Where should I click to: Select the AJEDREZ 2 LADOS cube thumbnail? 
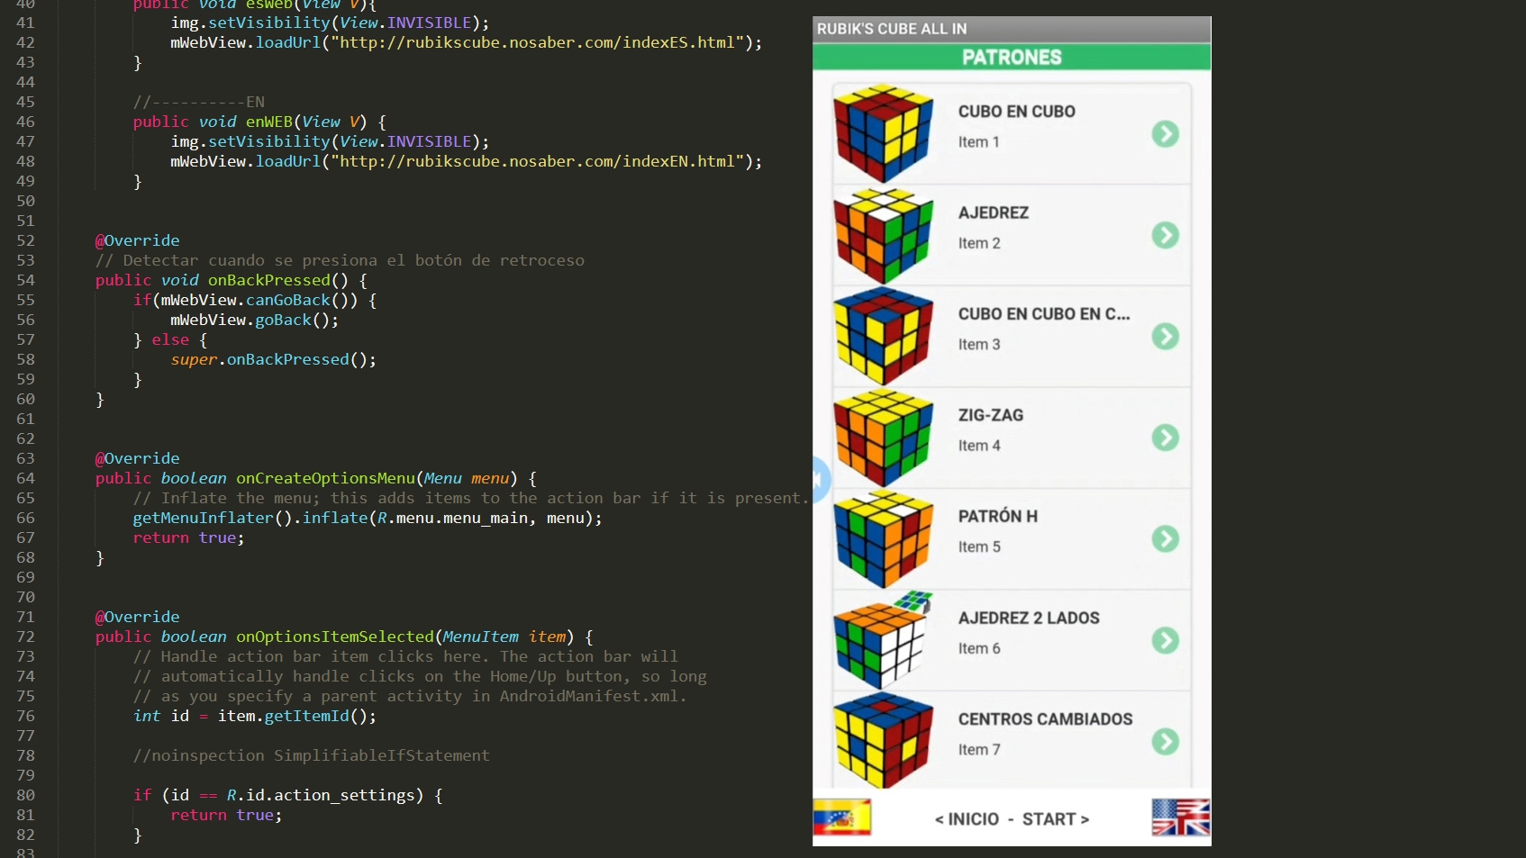(x=883, y=640)
